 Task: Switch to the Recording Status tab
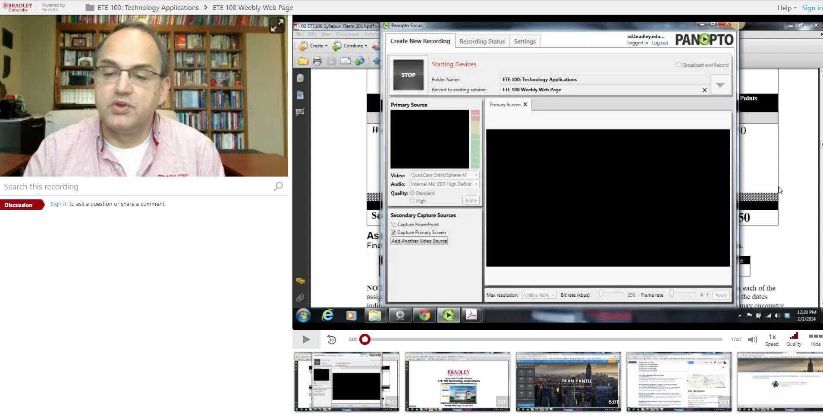[x=482, y=41]
